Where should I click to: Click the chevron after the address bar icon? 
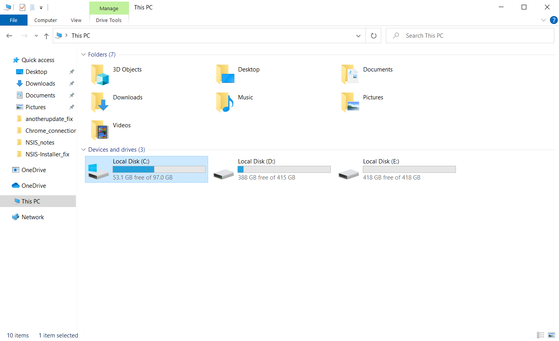(x=66, y=35)
